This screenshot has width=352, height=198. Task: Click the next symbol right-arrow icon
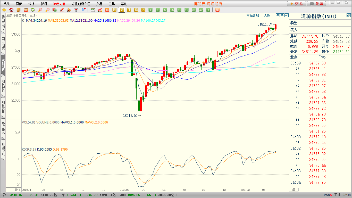pos(282,15)
